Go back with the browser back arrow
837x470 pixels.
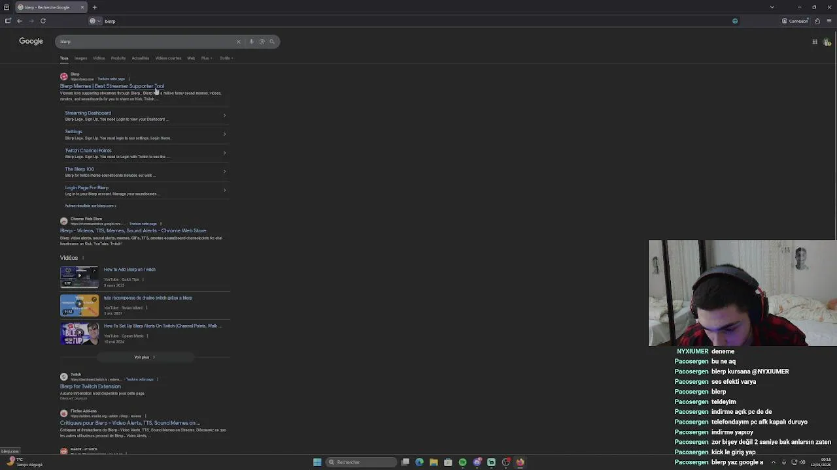point(20,21)
